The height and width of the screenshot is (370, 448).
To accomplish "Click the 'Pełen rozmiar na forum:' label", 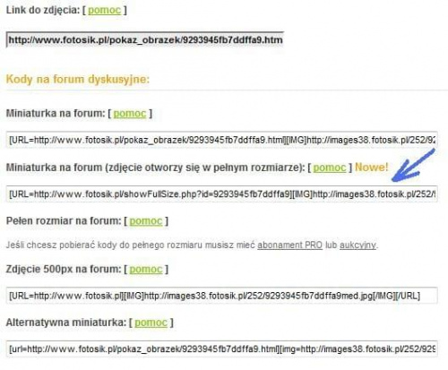I will pos(64,221).
